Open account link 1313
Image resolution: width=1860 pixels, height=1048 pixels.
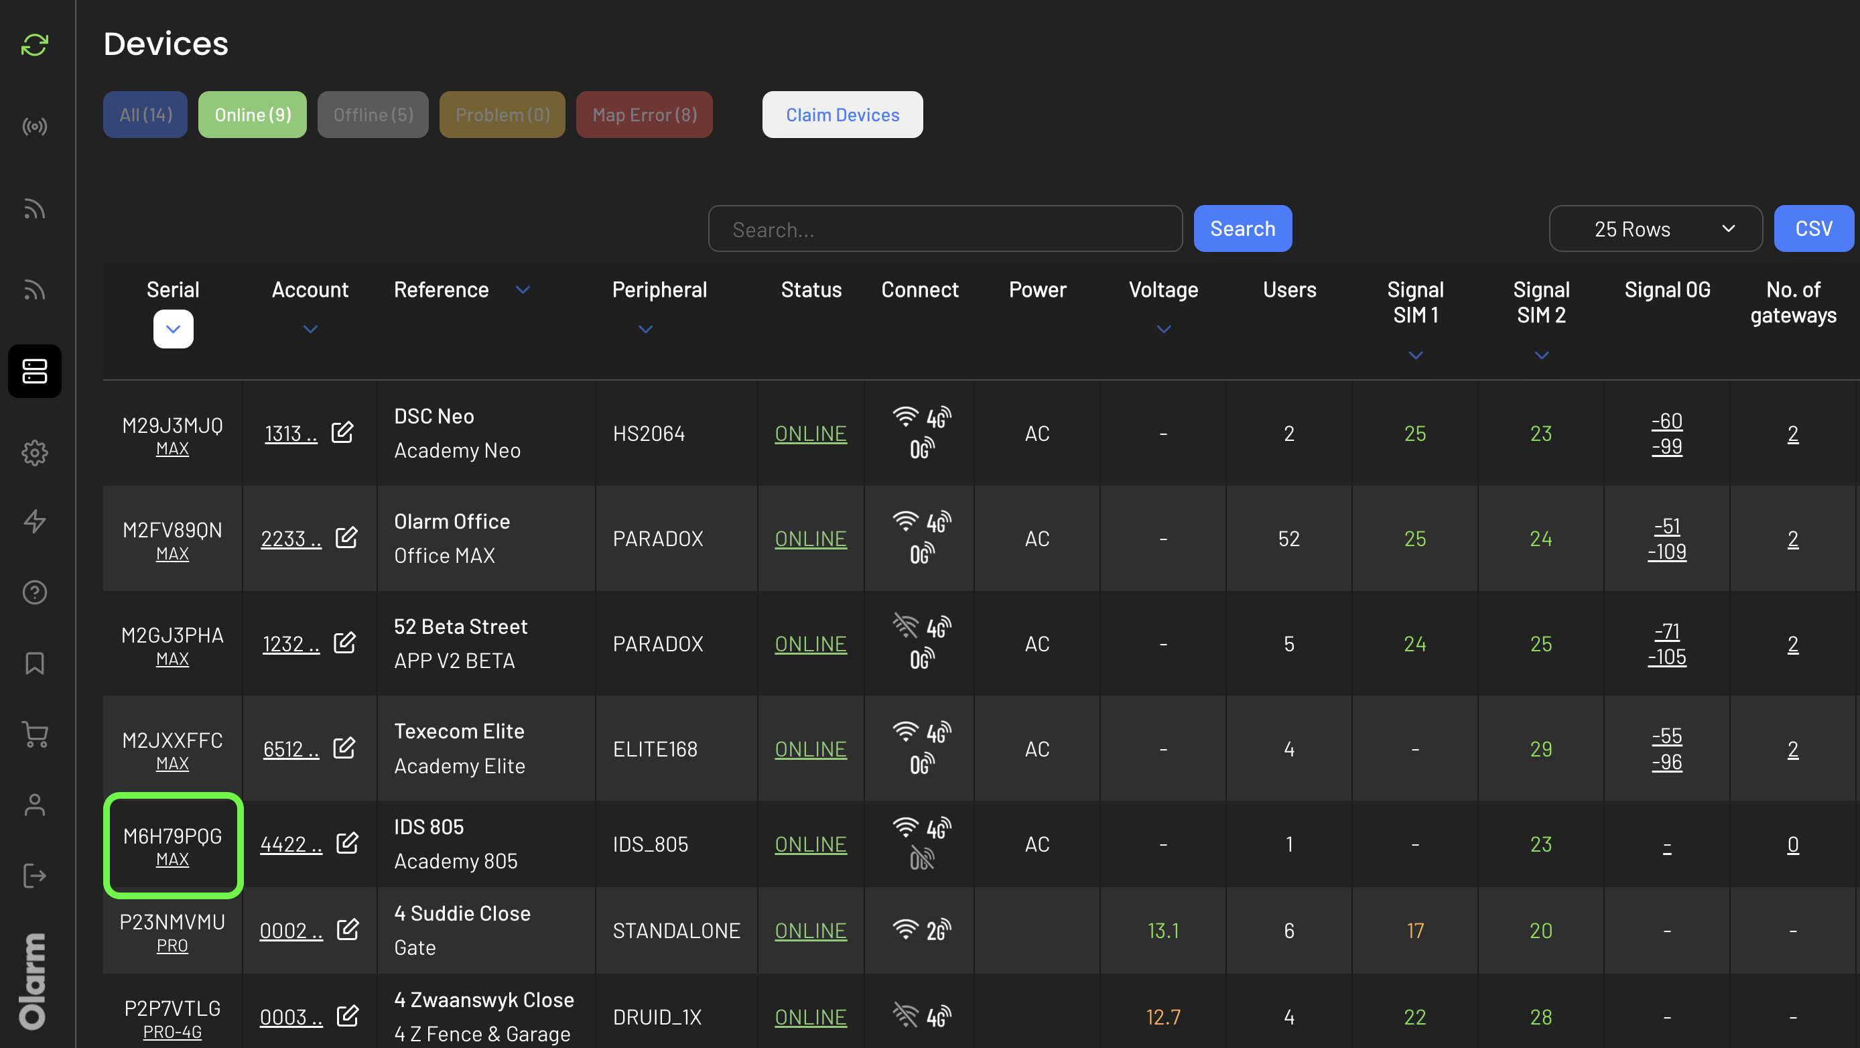(x=291, y=434)
